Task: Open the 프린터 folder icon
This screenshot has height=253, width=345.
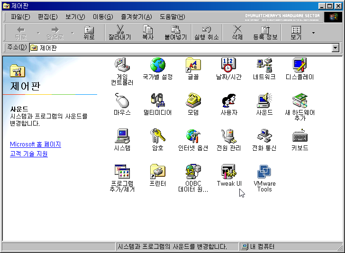Action: click(x=157, y=172)
